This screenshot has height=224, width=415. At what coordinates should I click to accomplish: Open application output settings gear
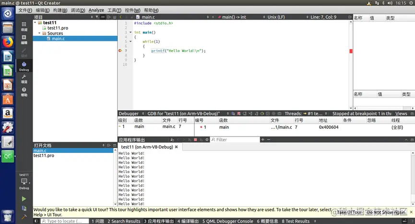coord(207,140)
